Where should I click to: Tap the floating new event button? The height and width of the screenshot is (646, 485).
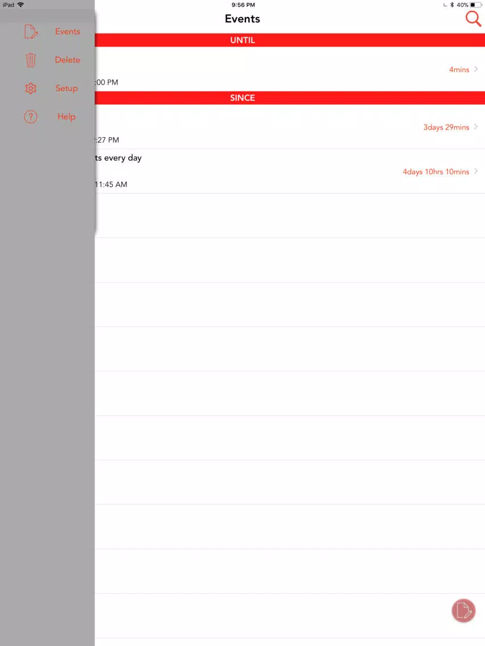tap(463, 610)
